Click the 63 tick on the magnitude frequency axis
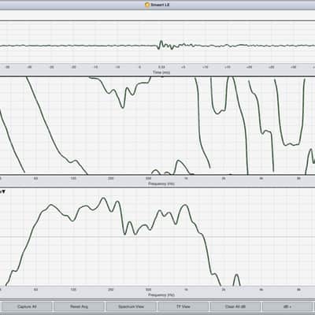Image resolution: width=315 pixels, height=315 pixels. pyautogui.click(x=35, y=290)
